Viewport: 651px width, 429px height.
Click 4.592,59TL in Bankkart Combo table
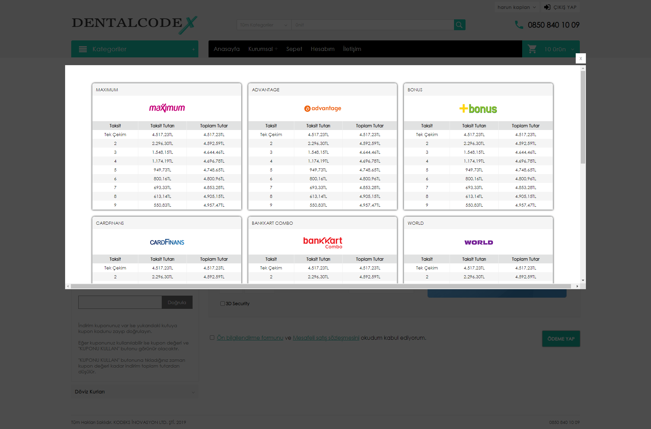tap(370, 277)
